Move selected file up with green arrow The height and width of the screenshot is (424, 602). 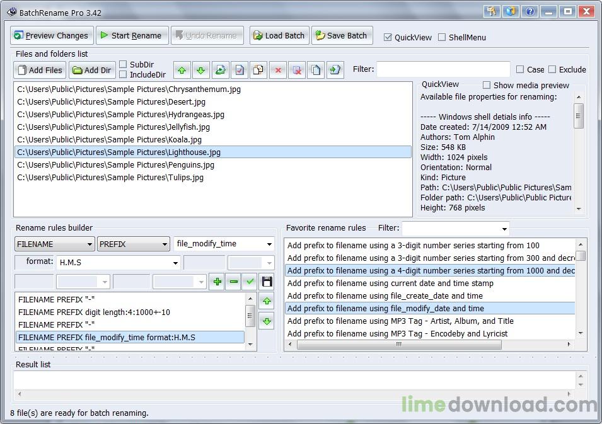click(181, 70)
